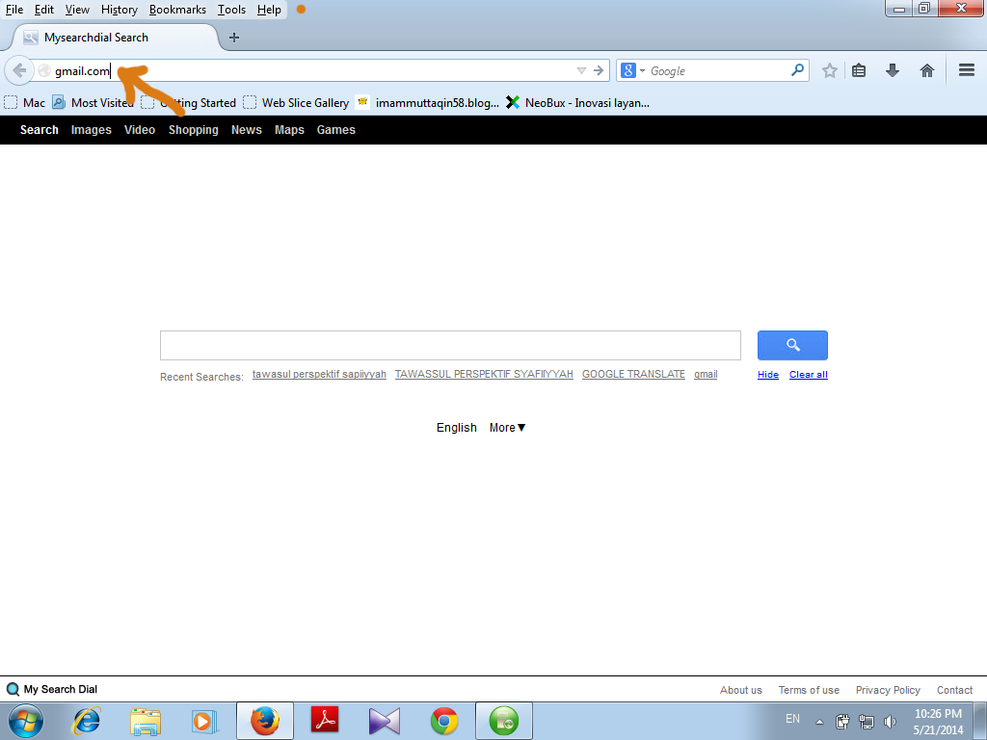Open the Privacy Policy link
Viewport: 987px width, 740px height.
887,689
